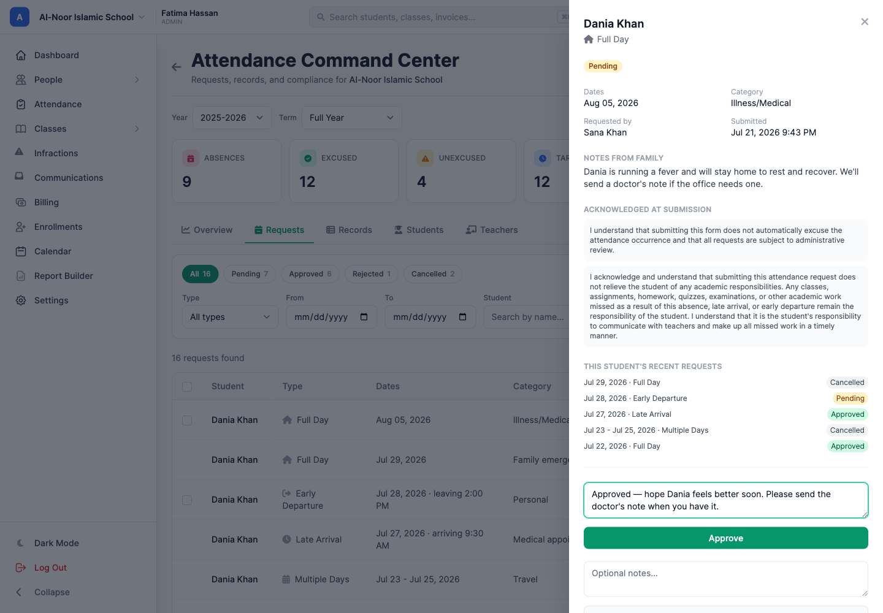Screen dimensions: 883x613
Task: Open the Dashboard home icon in sidebar
Action: (x=21, y=55)
